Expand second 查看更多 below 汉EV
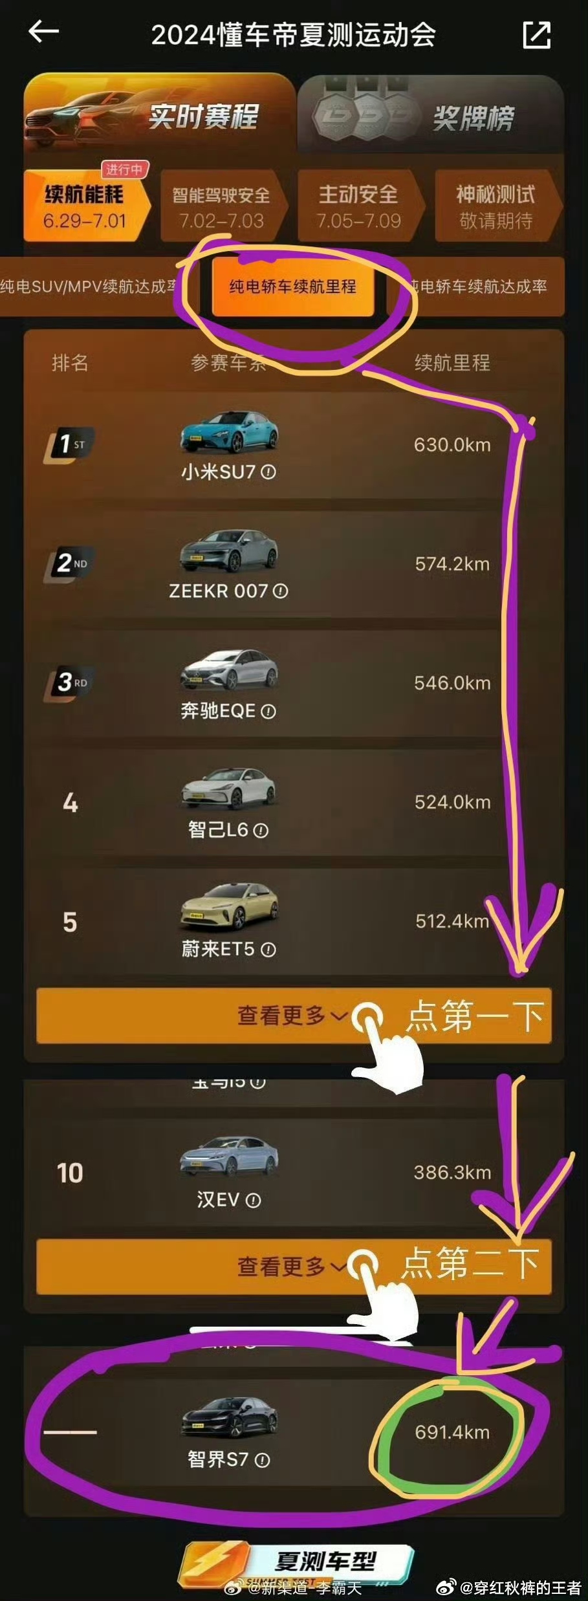588x1601 pixels. (x=294, y=1267)
